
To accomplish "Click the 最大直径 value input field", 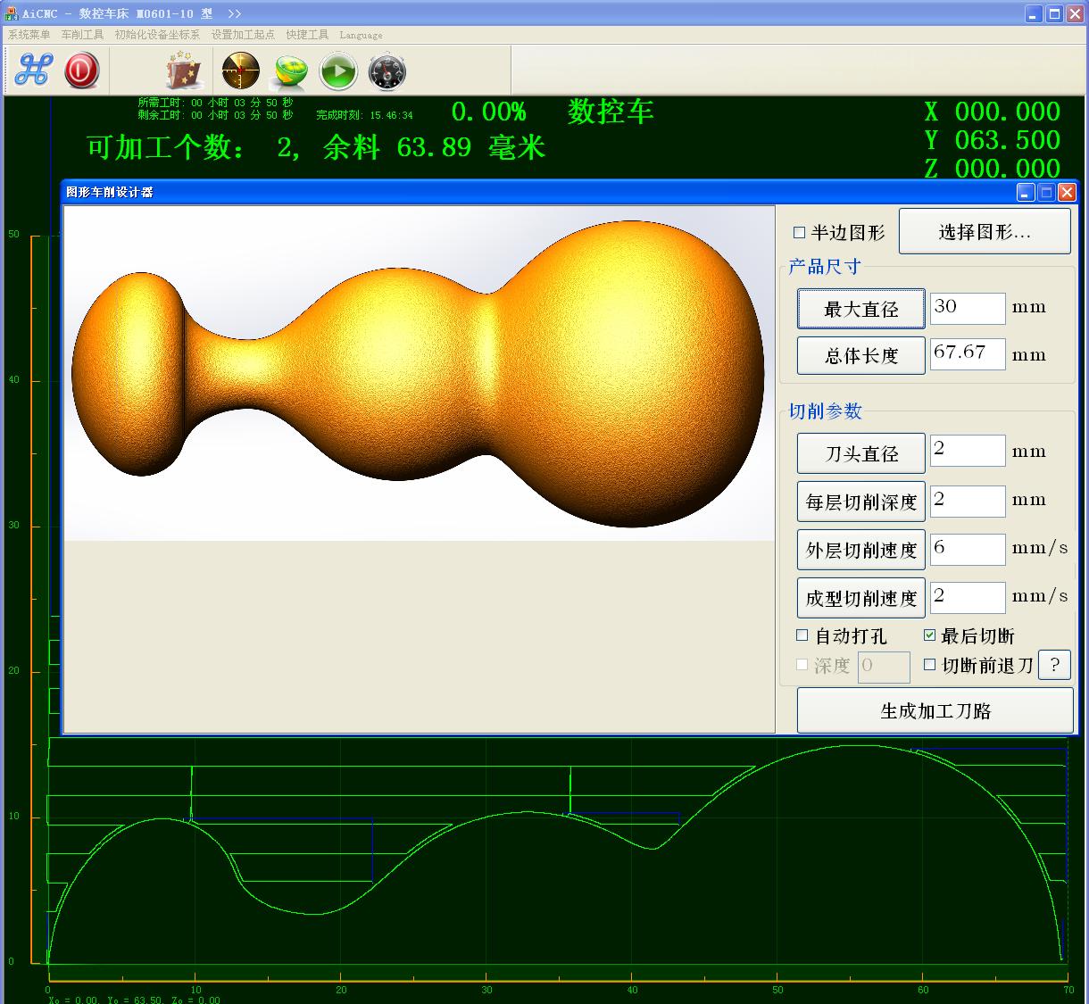I will coord(967,308).
